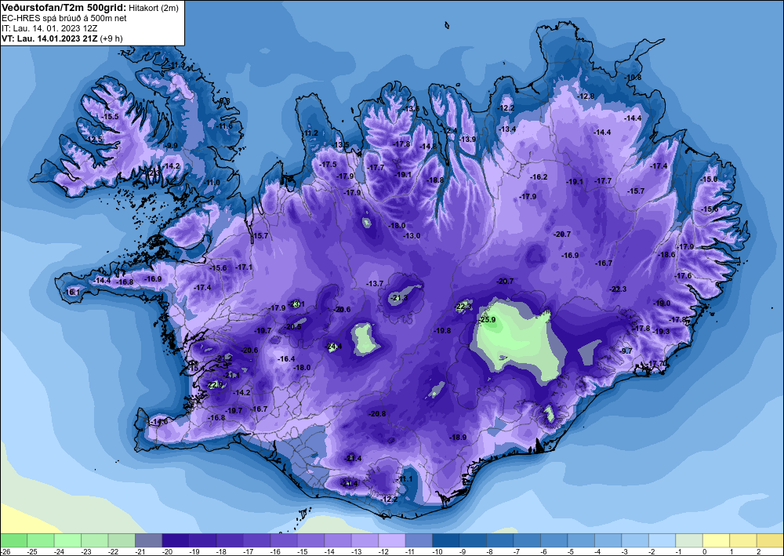
Task: Click the -24.4 temperature label
Action: point(334,346)
